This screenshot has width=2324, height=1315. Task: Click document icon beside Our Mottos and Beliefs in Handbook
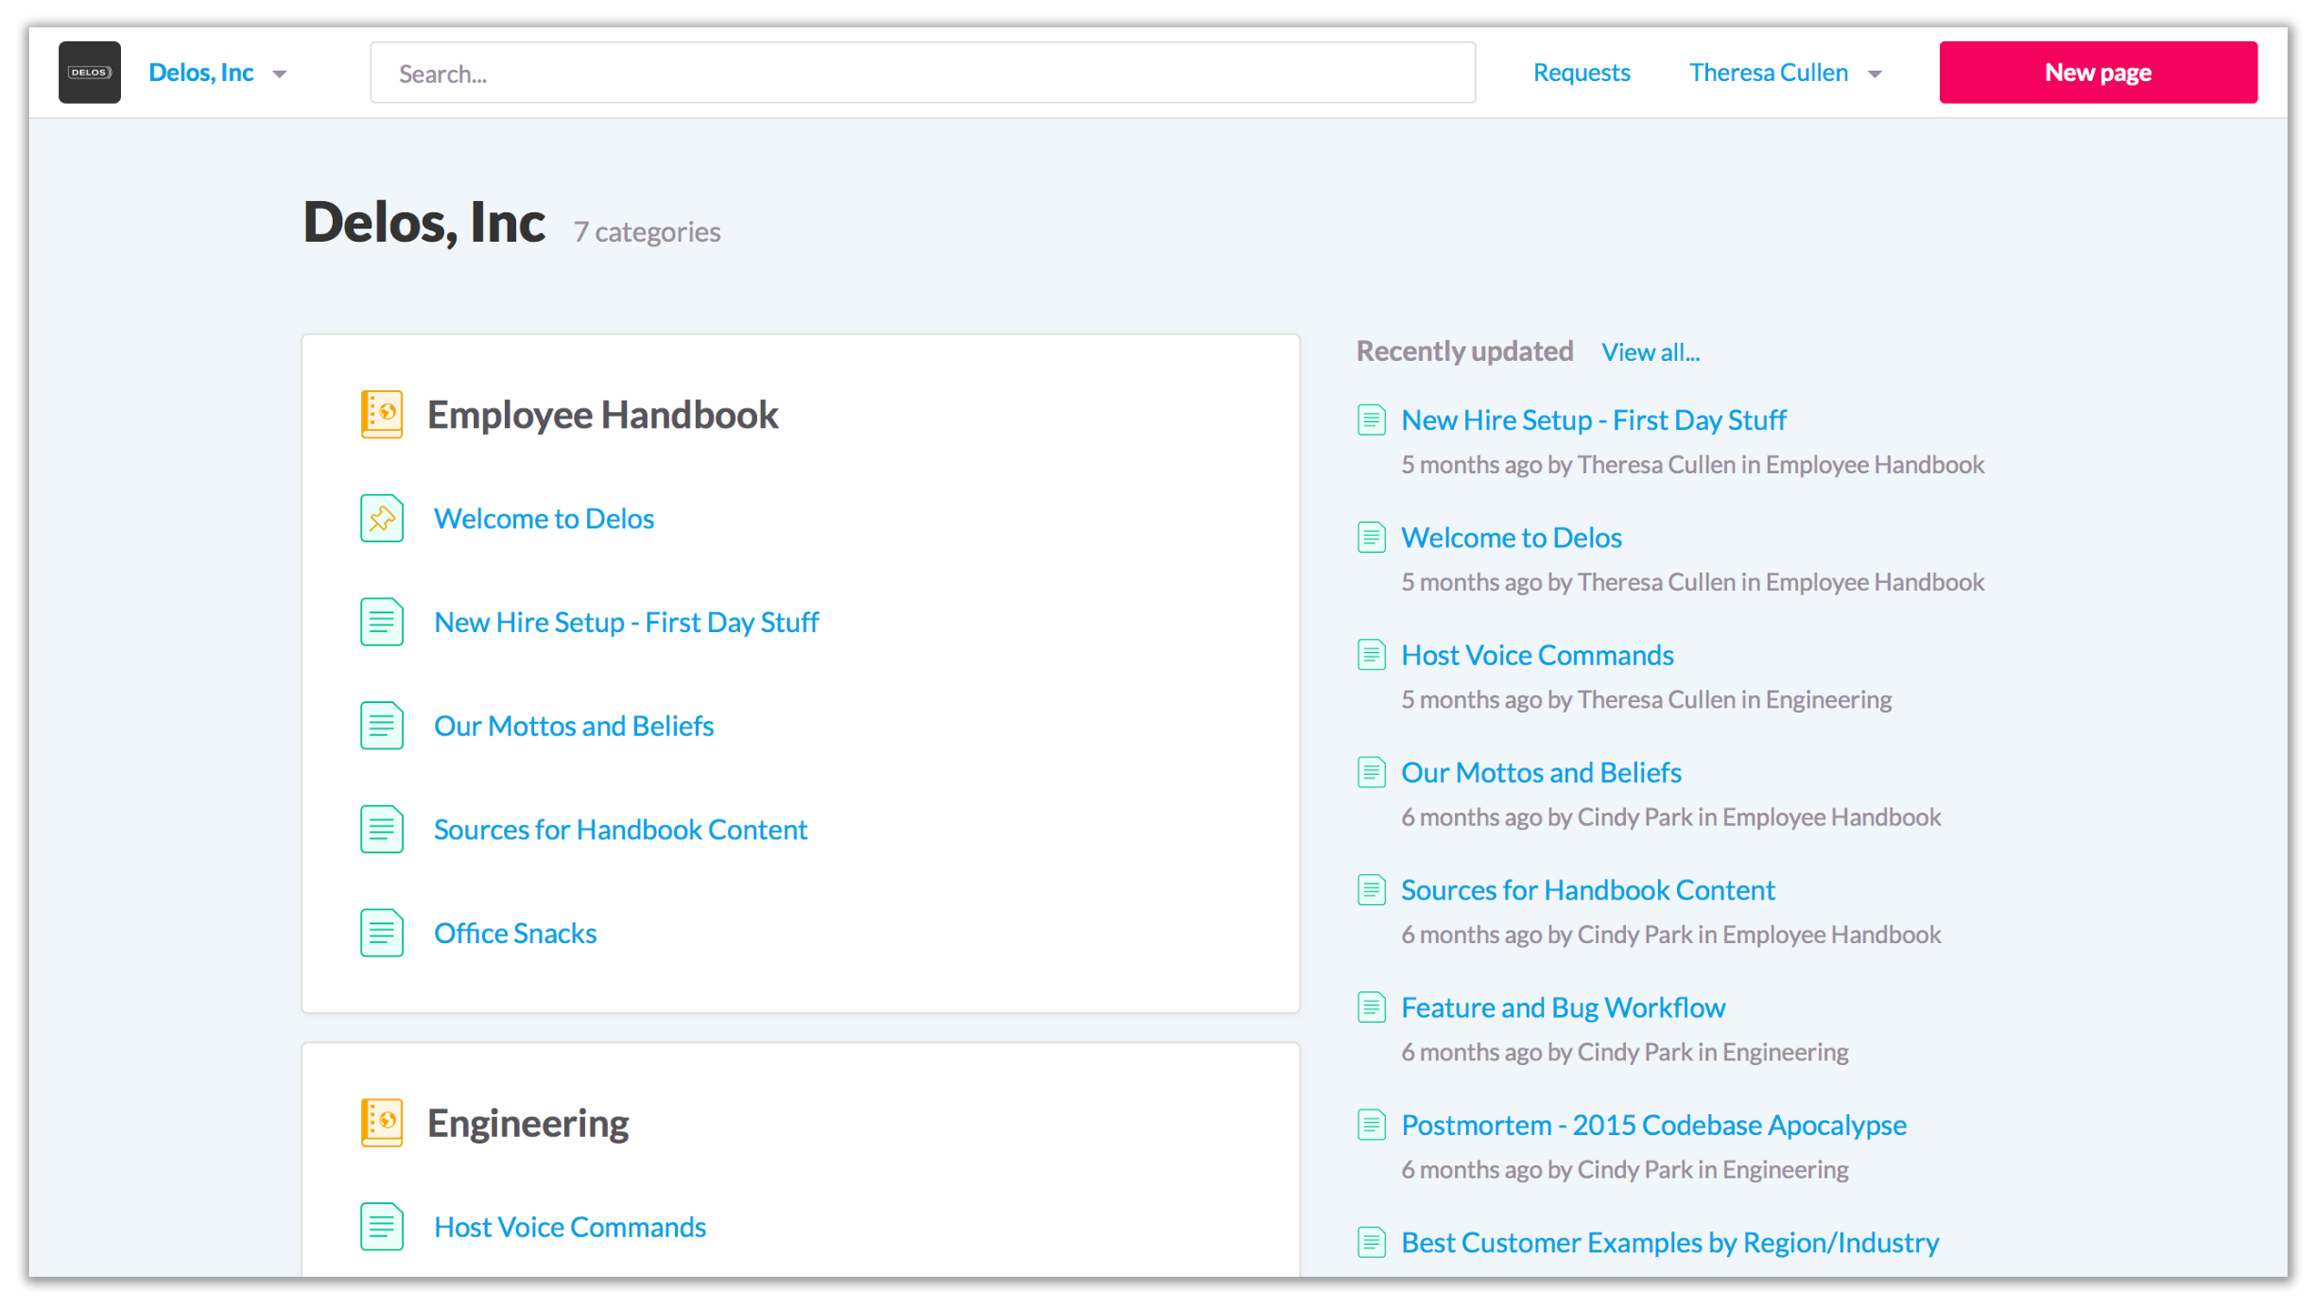point(382,726)
